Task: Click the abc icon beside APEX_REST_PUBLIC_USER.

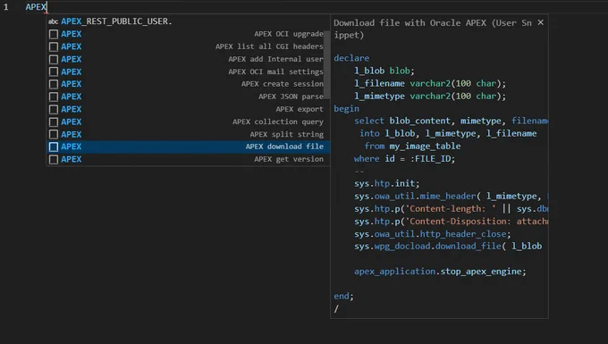Action: click(53, 21)
